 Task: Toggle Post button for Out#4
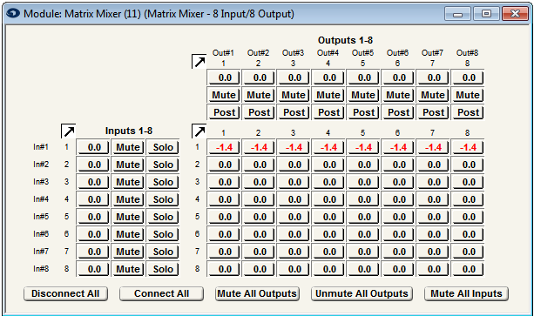pos(328,112)
